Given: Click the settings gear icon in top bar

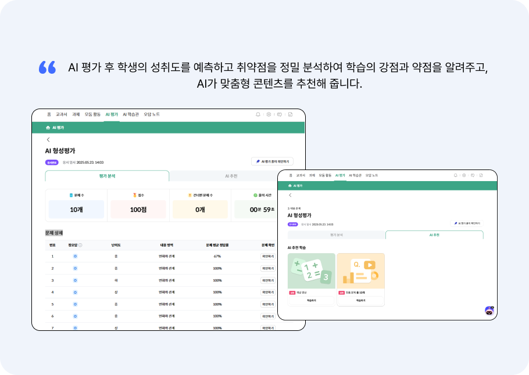Looking at the screenshot, I should coord(269,114).
